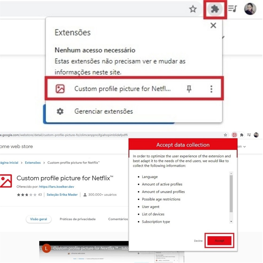263x263 pixels.
Task: Click the 'User agent' list item
Action: [151, 207]
